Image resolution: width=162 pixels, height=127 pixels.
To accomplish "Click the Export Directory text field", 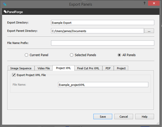I will 102,23.
